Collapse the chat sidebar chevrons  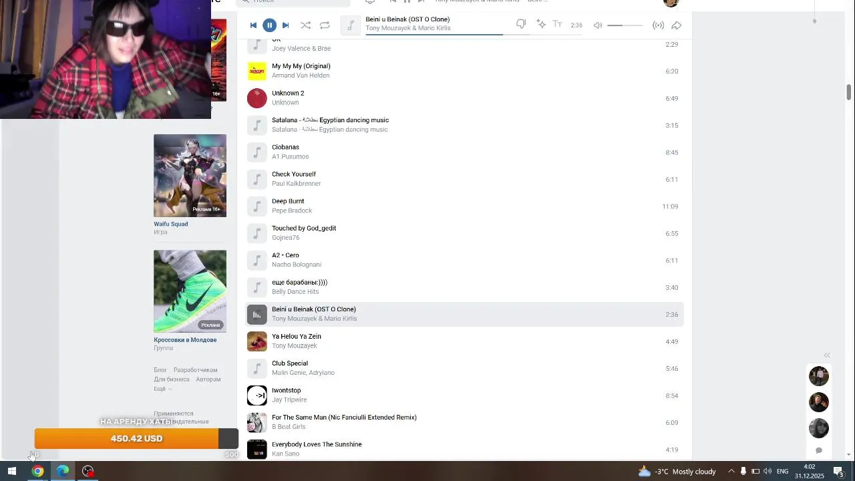tap(827, 355)
